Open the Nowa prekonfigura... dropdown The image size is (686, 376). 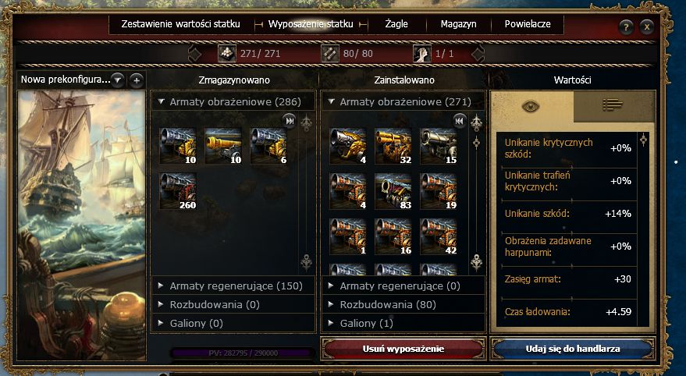(x=117, y=80)
